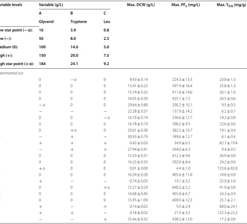Screen dimensions: 247x224
Task: Click yield value '723.6 ± 82.8'
Action: click(228, 168)
